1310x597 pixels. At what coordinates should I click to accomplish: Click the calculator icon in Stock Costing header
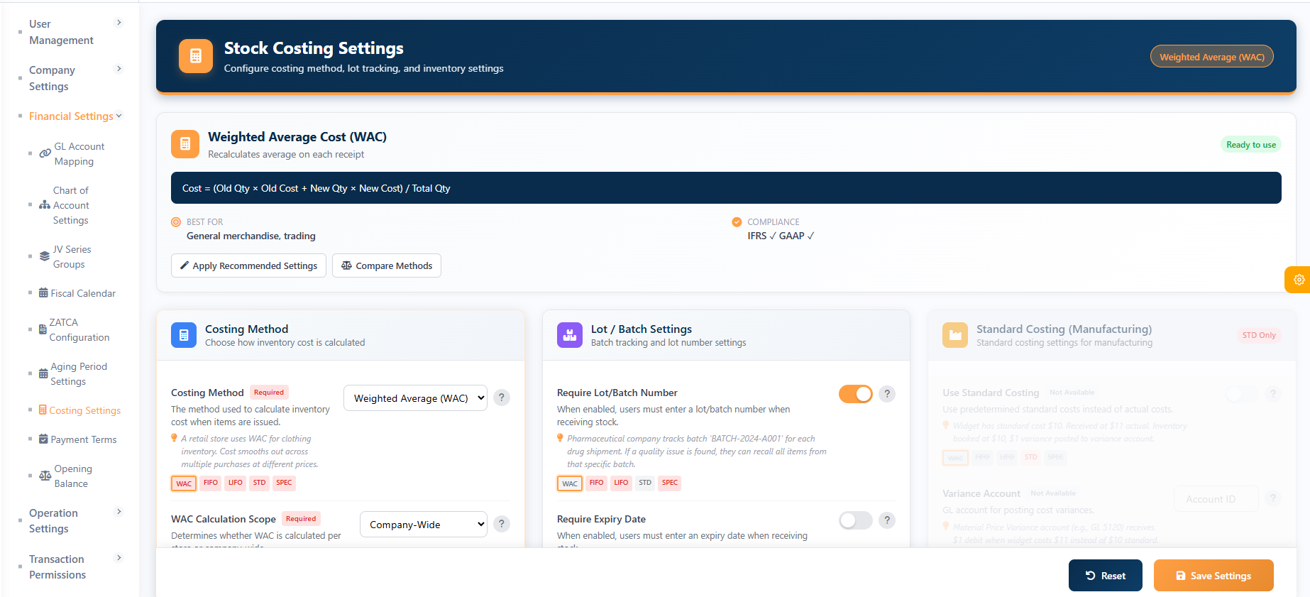tap(196, 56)
